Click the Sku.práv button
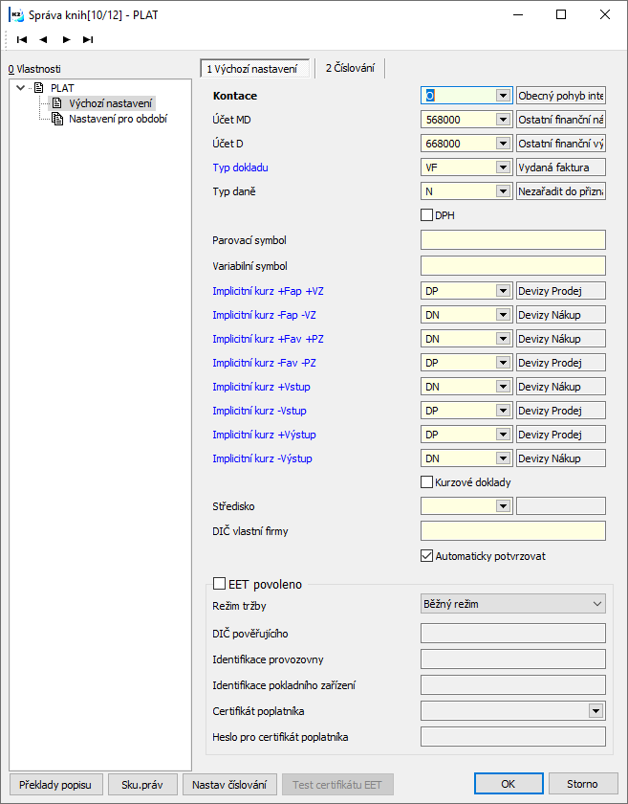Viewport: 628px width, 804px height. pos(142,785)
